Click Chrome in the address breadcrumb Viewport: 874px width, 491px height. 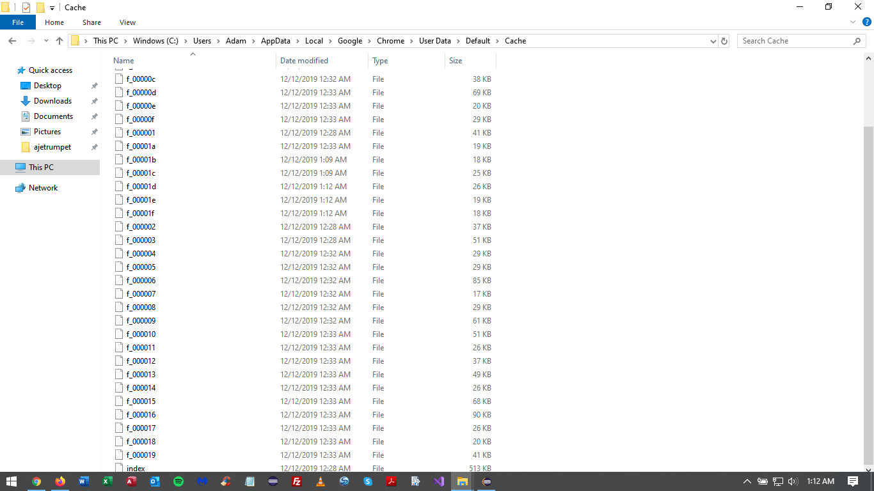tap(391, 41)
